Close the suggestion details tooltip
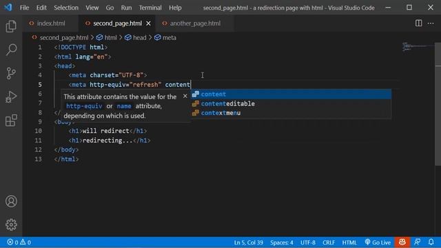 [x=185, y=96]
